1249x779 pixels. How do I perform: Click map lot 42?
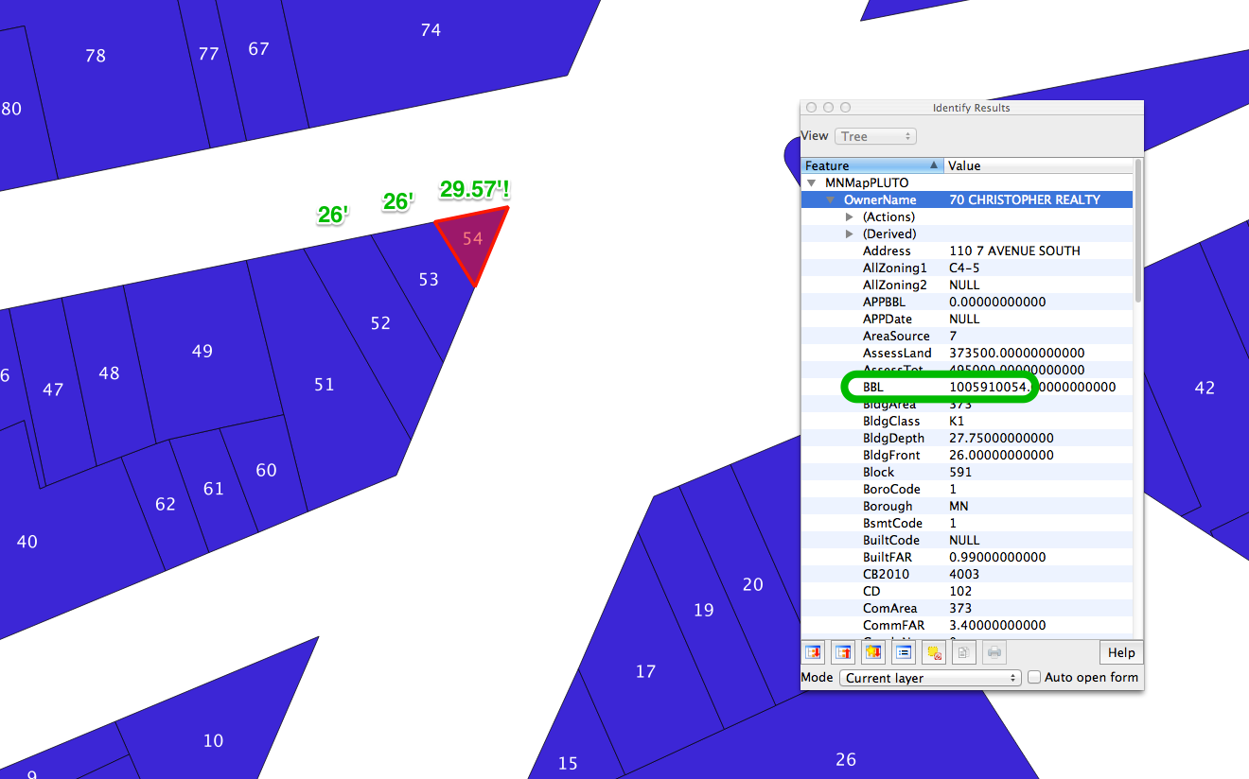pyautogui.click(x=1205, y=388)
